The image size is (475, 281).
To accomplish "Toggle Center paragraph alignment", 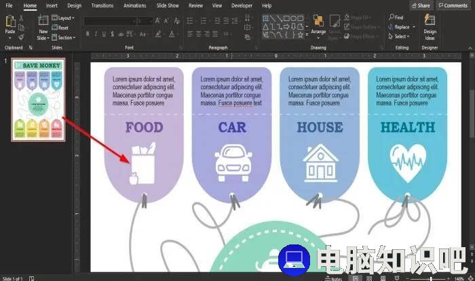I will click(198, 34).
